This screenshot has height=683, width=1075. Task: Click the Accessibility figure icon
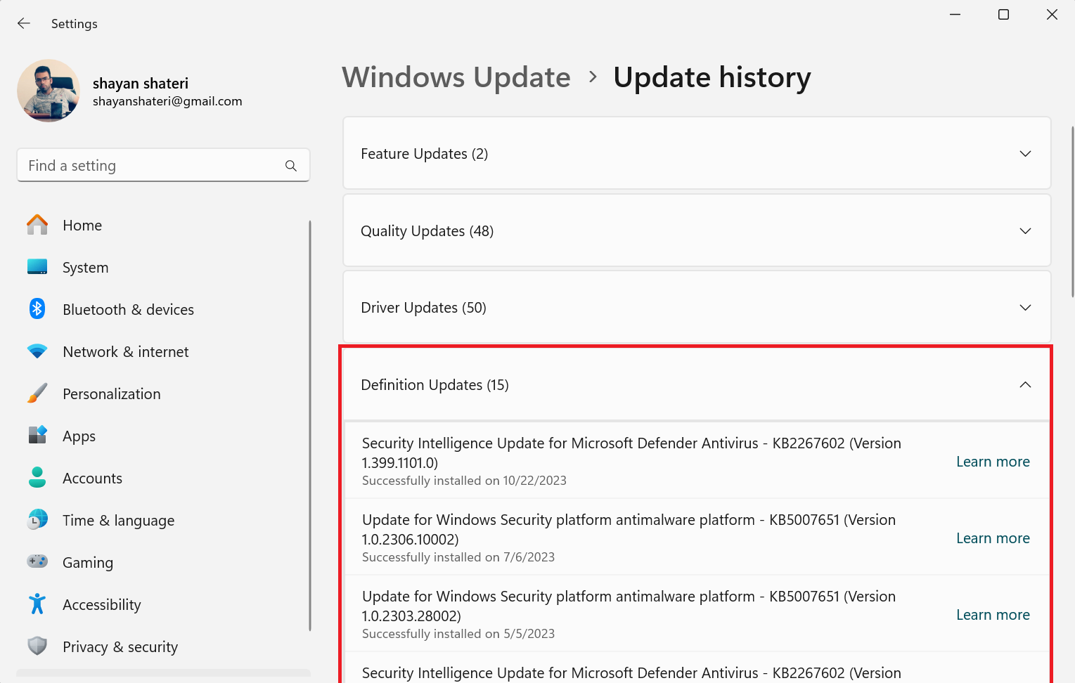pos(37,604)
